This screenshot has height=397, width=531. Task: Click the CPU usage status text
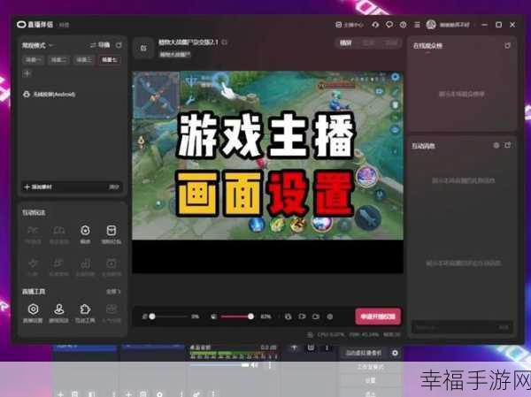tap(331, 334)
